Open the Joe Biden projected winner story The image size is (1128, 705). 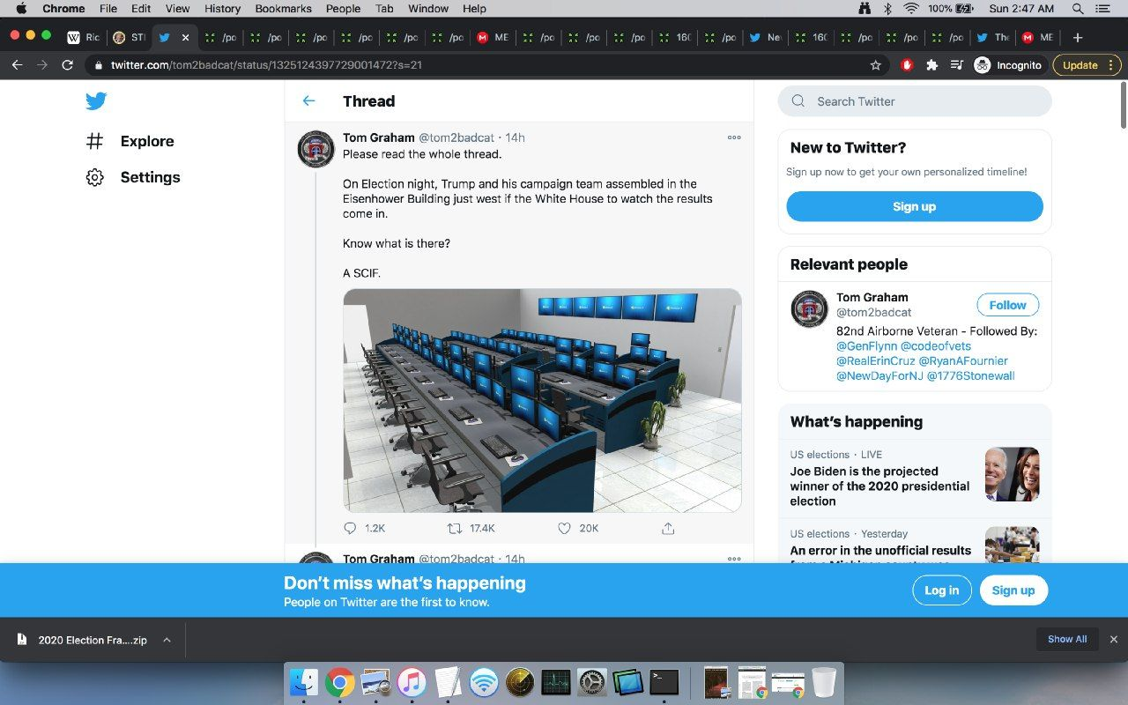pyautogui.click(x=879, y=486)
